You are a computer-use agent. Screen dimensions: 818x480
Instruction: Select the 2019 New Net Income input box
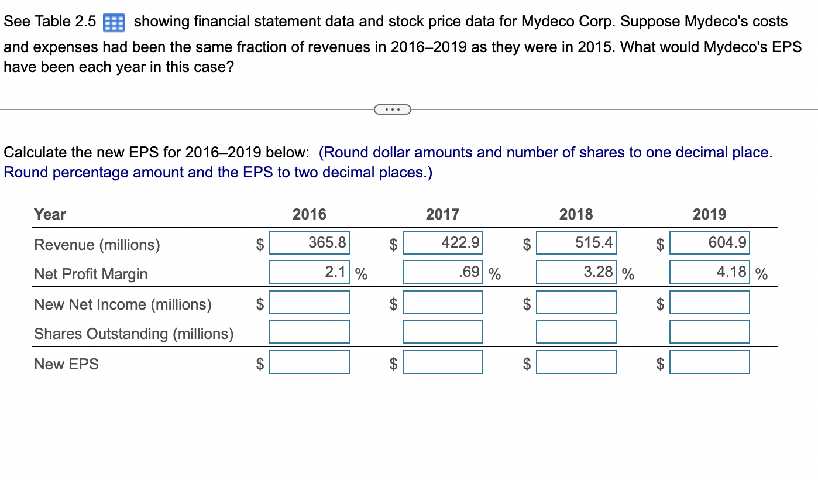pos(709,302)
